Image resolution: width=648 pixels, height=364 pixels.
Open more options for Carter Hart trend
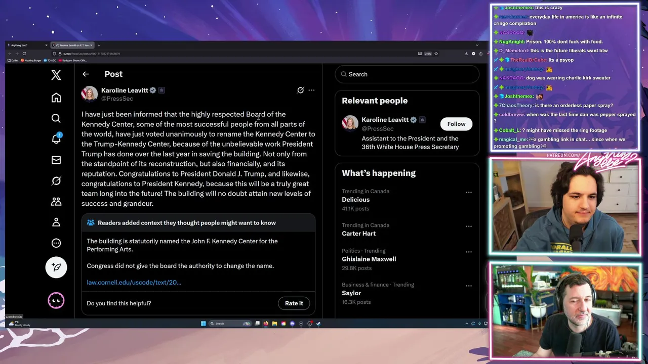click(x=469, y=226)
